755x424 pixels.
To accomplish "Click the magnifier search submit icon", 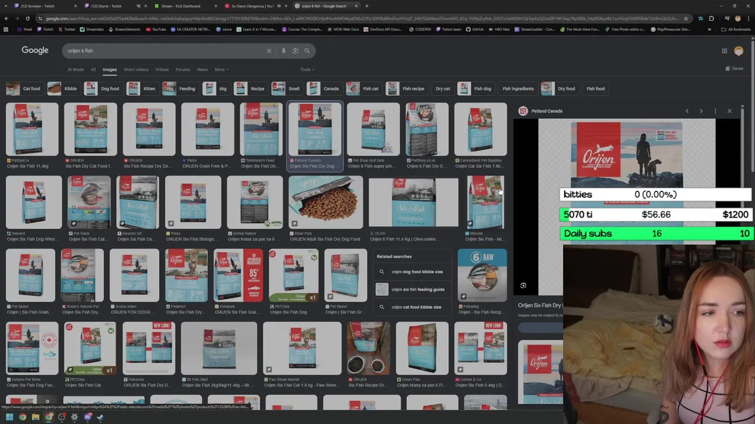I will point(307,51).
